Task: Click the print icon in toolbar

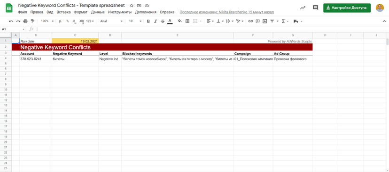Action: (25, 21)
